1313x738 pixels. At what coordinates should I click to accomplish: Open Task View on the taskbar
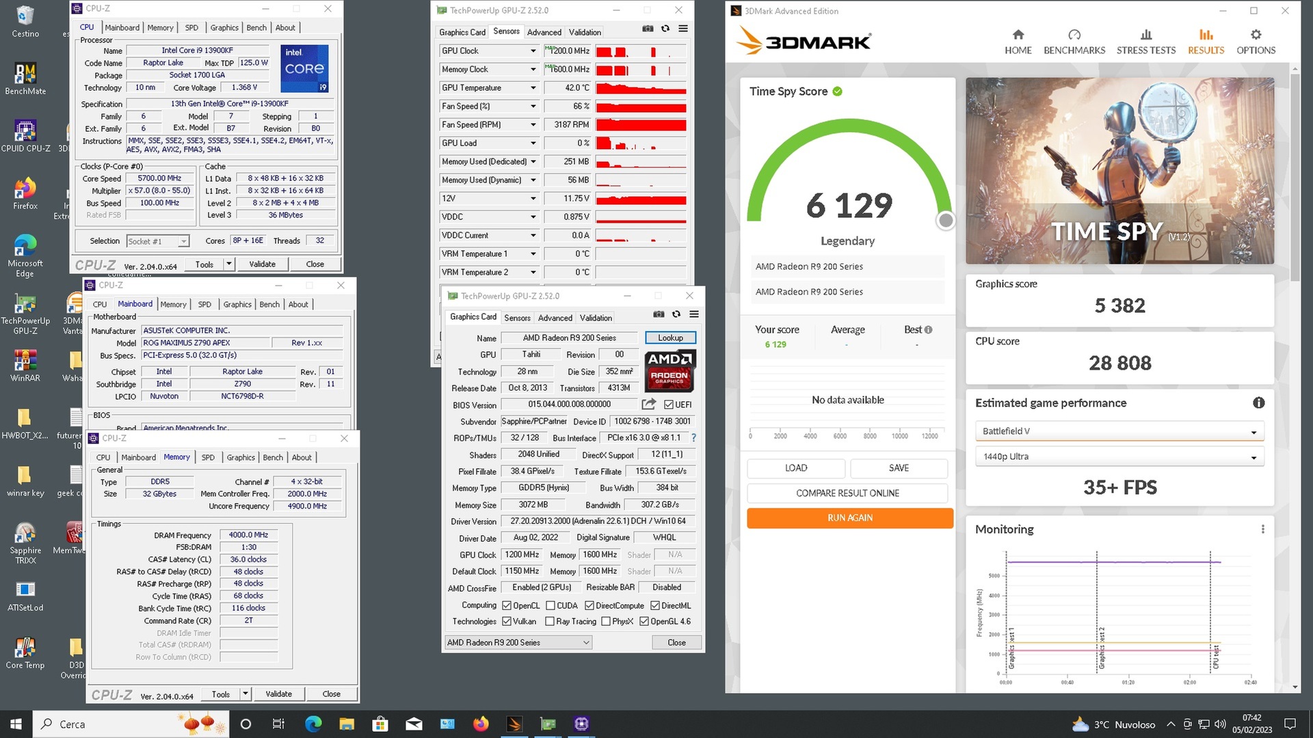coord(278,724)
